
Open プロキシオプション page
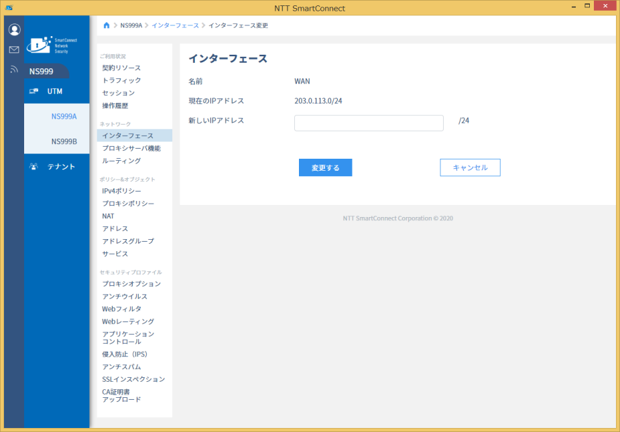point(131,284)
